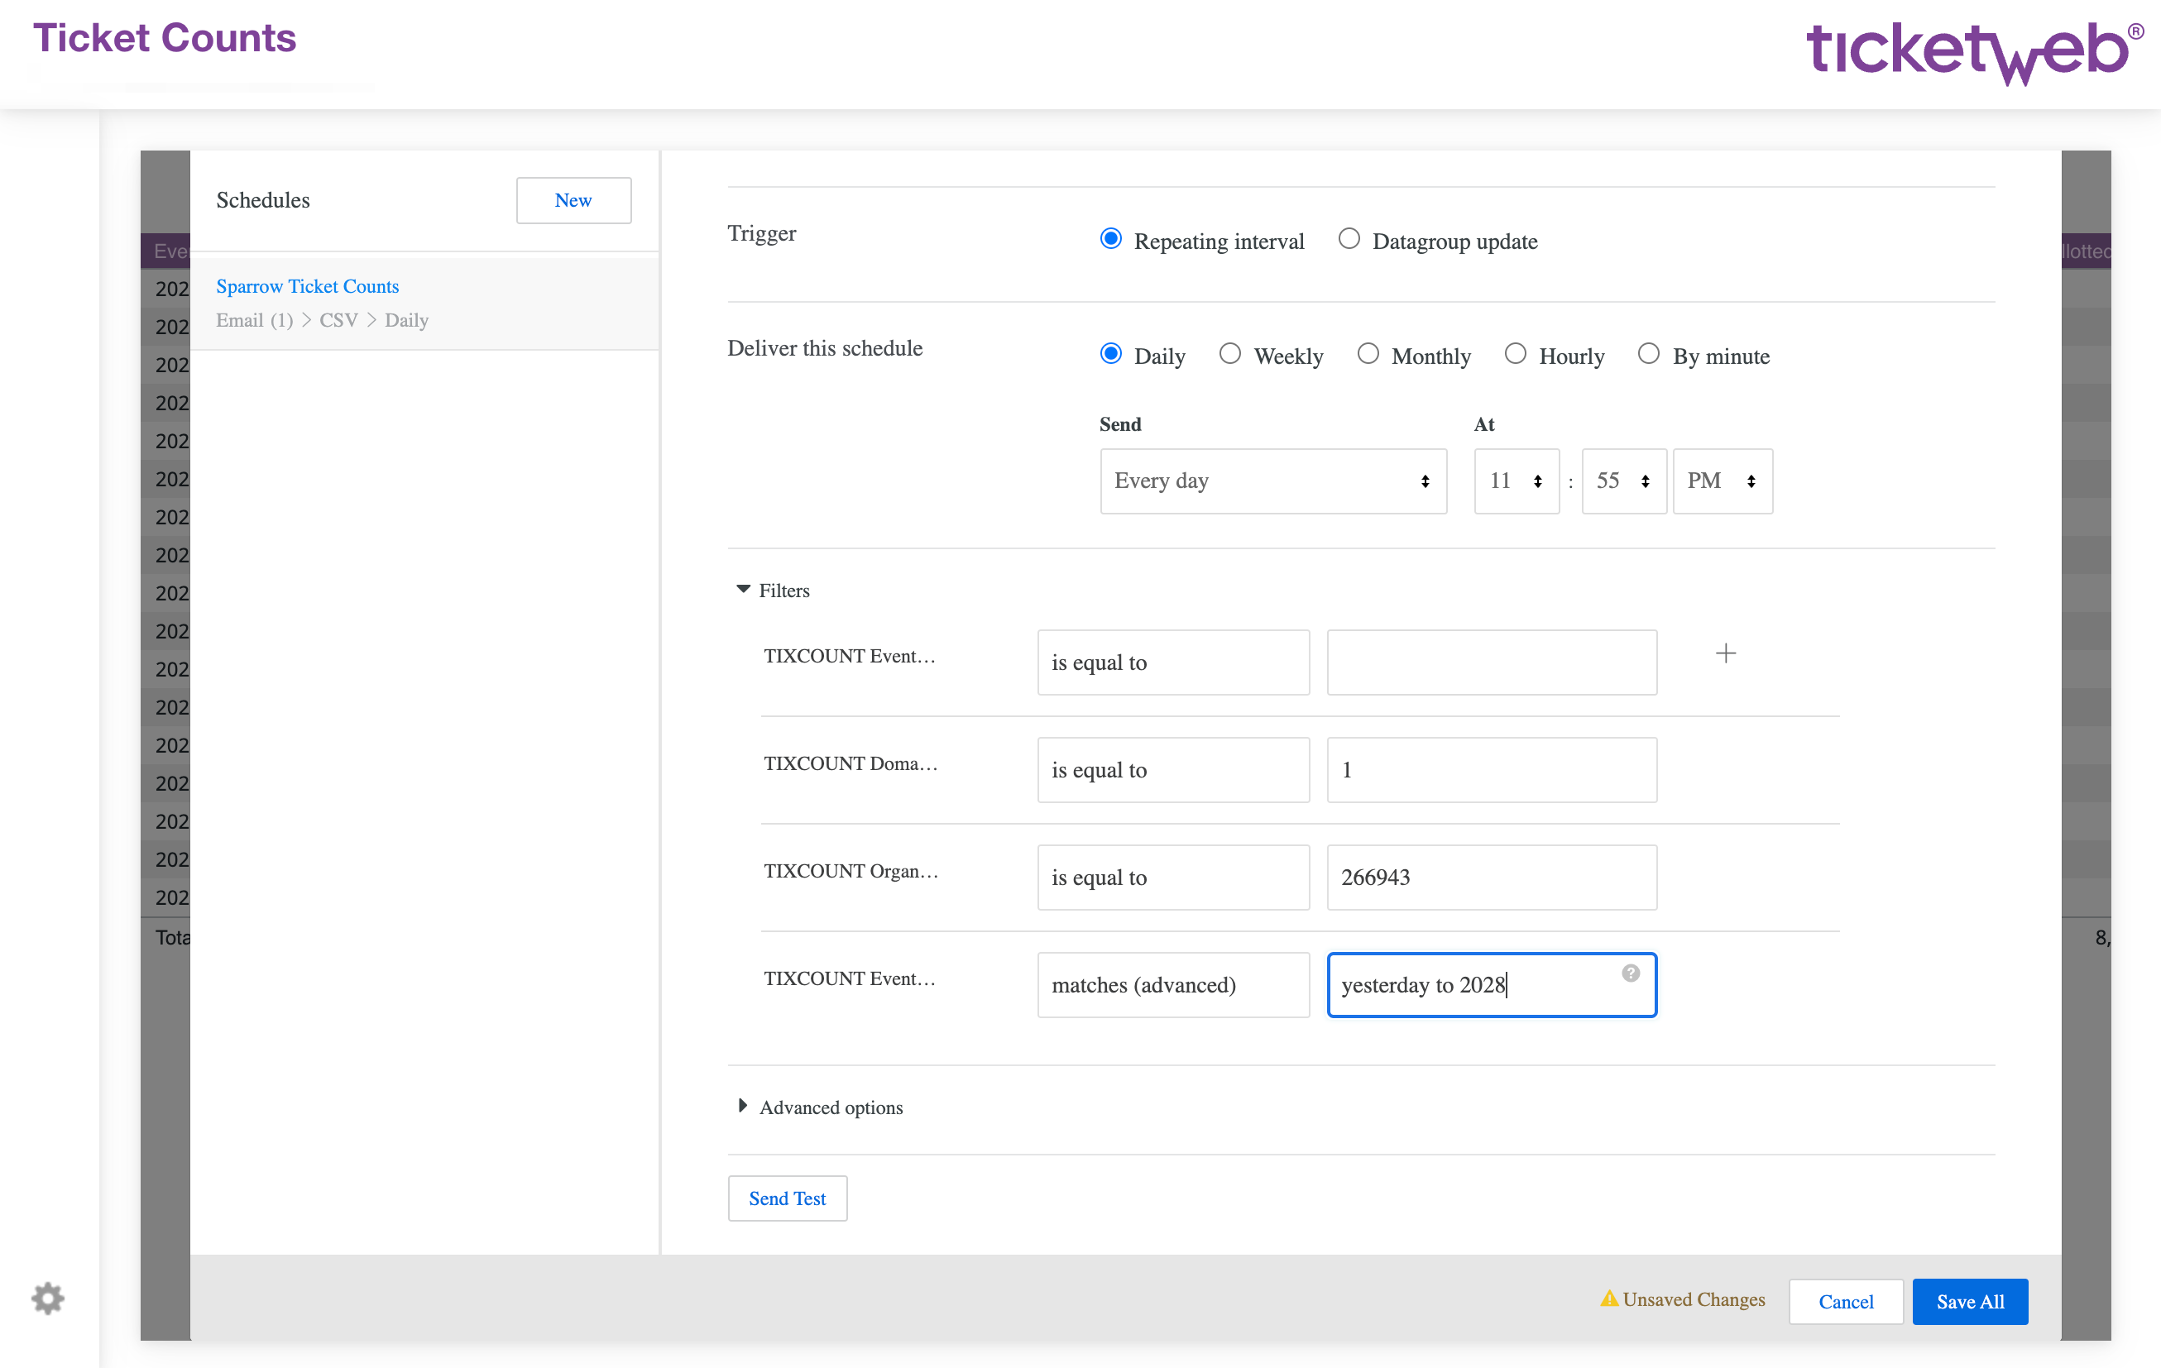Click the 'Unsaved Changes' warning text

1694,1299
